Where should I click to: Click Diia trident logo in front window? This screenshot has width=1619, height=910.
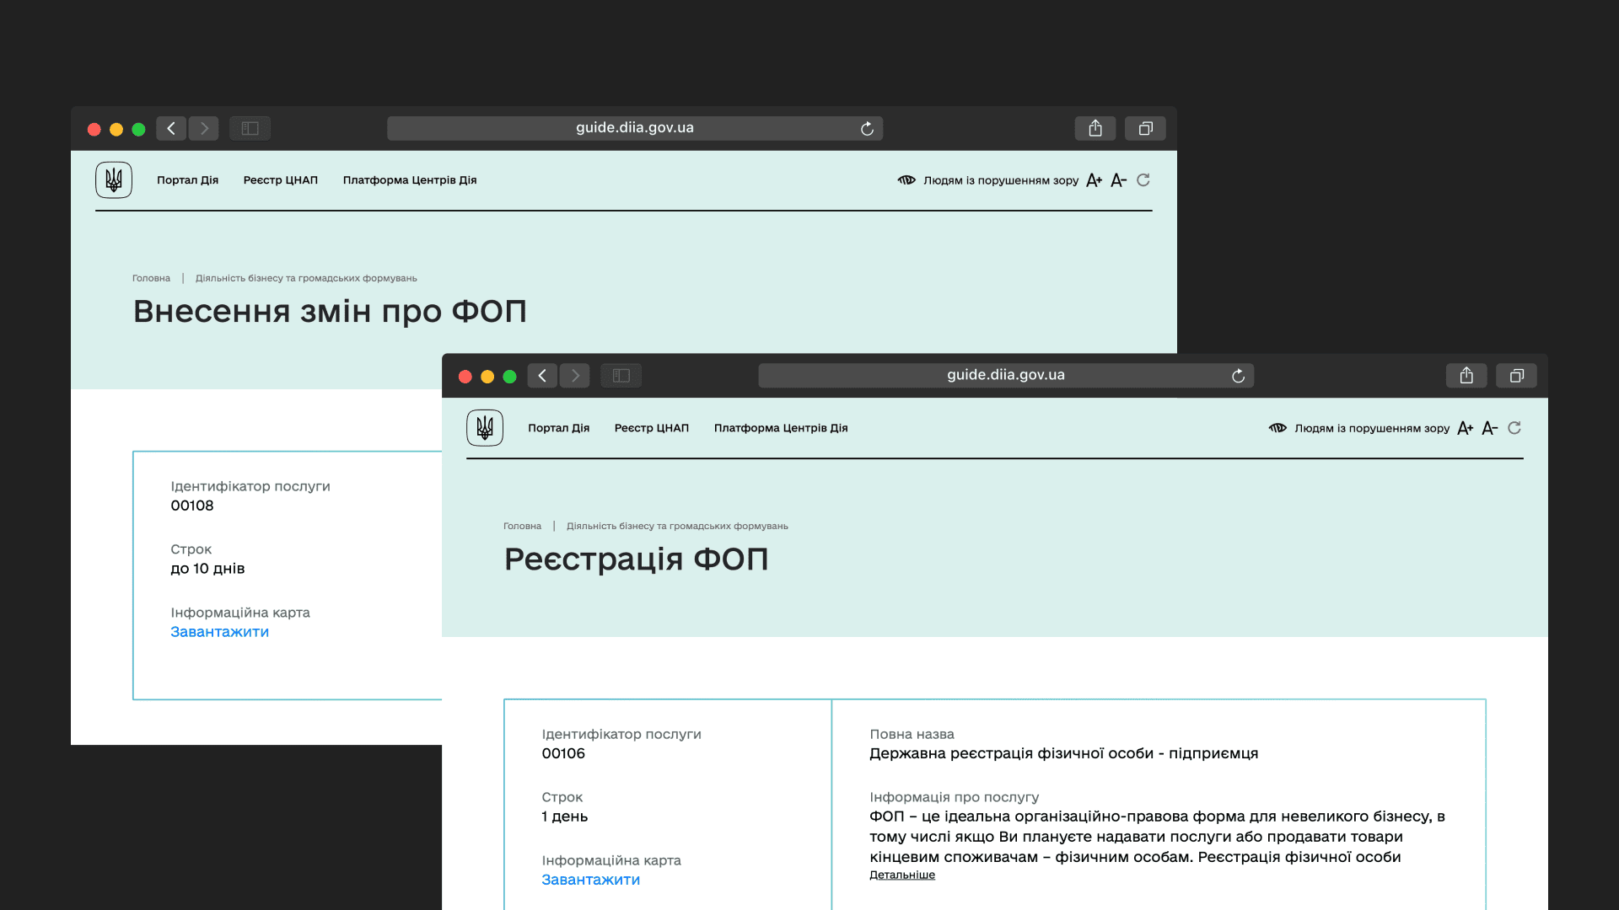click(485, 428)
